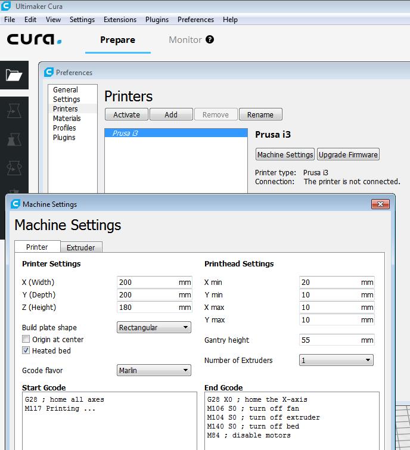This screenshot has height=450, width=410.
Task: Select Materials in the Preferences list
Action: 67,119
